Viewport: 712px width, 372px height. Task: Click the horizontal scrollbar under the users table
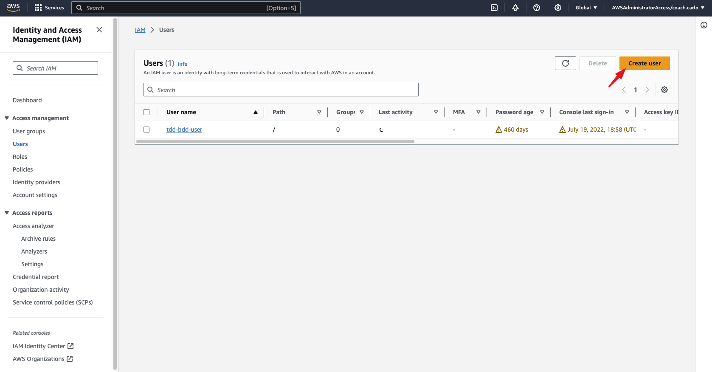pos(275,141)
